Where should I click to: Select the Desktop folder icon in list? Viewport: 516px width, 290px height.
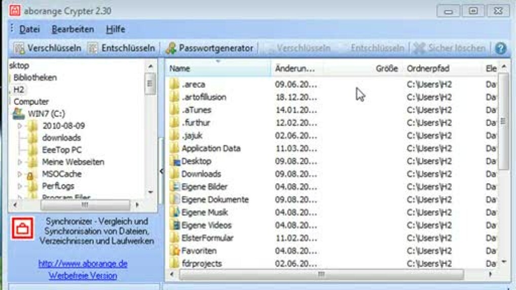pyautogui.click(x=175, y=161)
